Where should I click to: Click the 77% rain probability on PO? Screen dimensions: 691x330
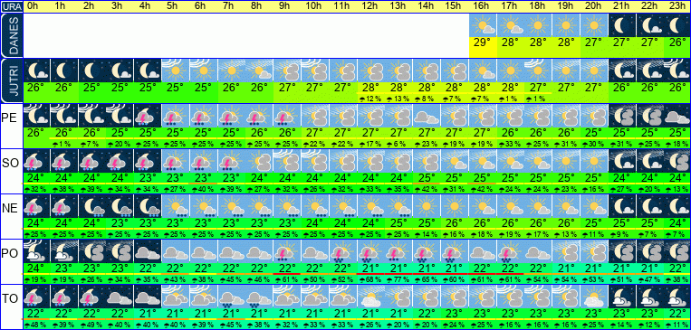(x=398, y=279)
